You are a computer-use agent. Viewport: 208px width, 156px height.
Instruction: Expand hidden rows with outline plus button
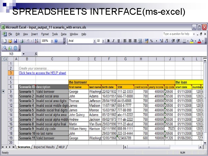[x=3, y=92]
